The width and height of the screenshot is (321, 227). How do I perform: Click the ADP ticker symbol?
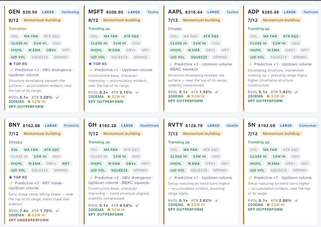[x=253, y=12]
